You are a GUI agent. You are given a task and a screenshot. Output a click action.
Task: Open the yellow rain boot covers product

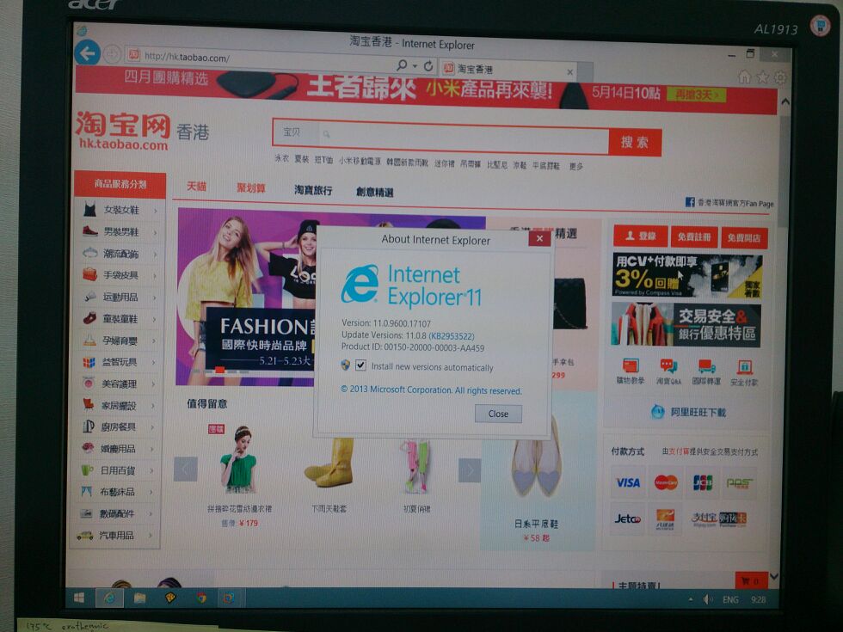coord(329,463)
